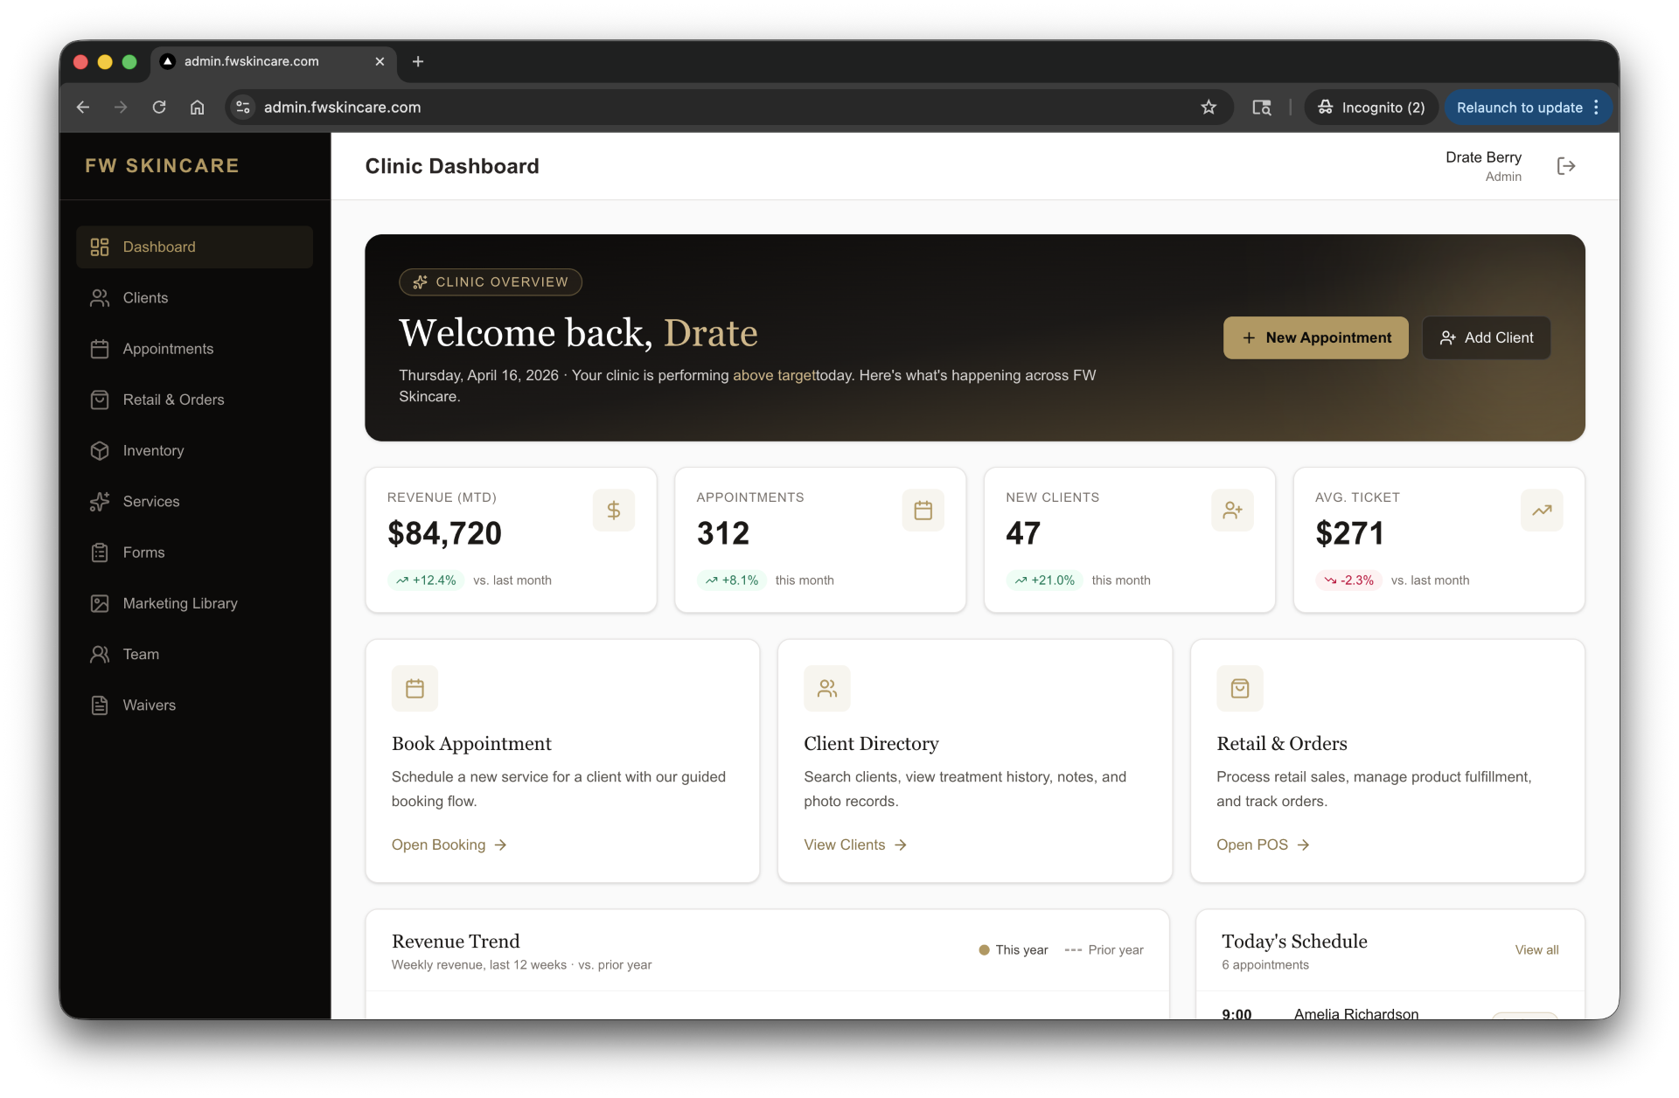Click the New Appointment button
Viewport: 1679px width, 1098px height.
point(1315,337)
